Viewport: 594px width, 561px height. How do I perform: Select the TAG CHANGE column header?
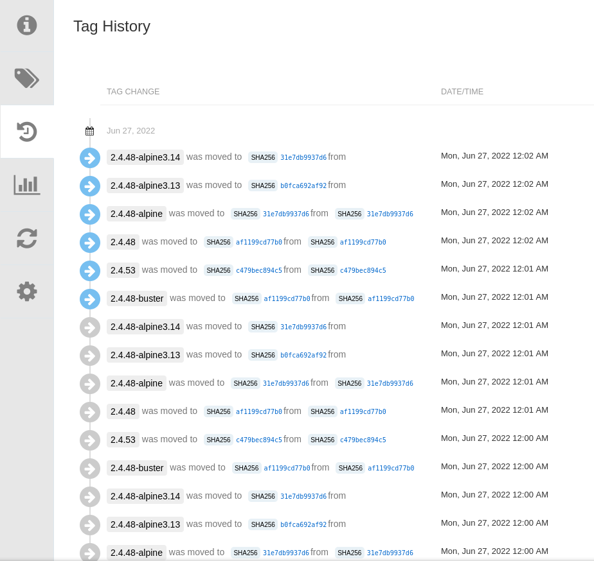[x=133, y=92]
